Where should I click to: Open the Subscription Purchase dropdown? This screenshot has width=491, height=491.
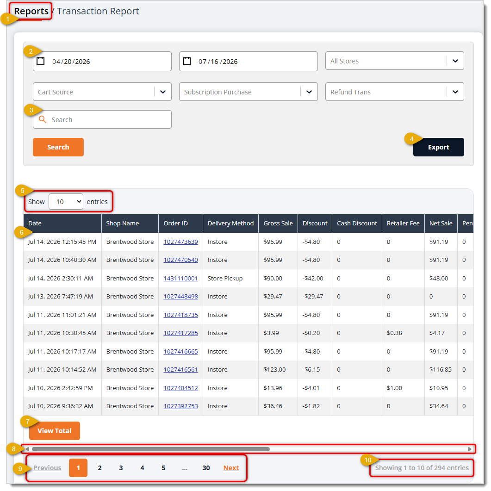point(249,92)
